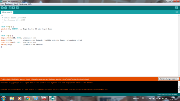
Task: Show hidden system tray icons arrow
Action: pyautogui.click(x=147, y=98)
